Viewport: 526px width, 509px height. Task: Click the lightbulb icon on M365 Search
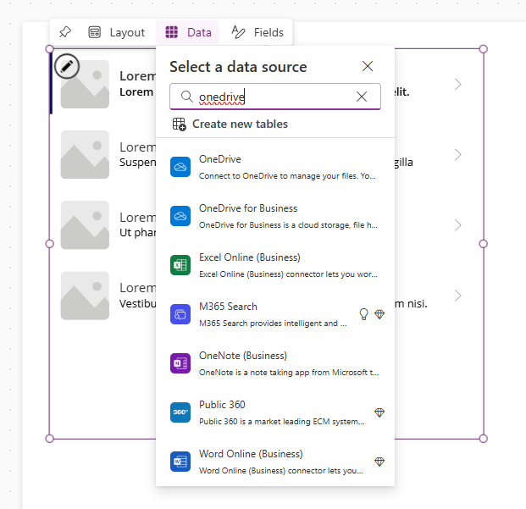point(363,314)
